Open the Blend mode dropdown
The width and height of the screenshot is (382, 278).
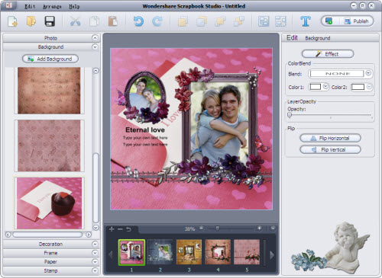368,73
